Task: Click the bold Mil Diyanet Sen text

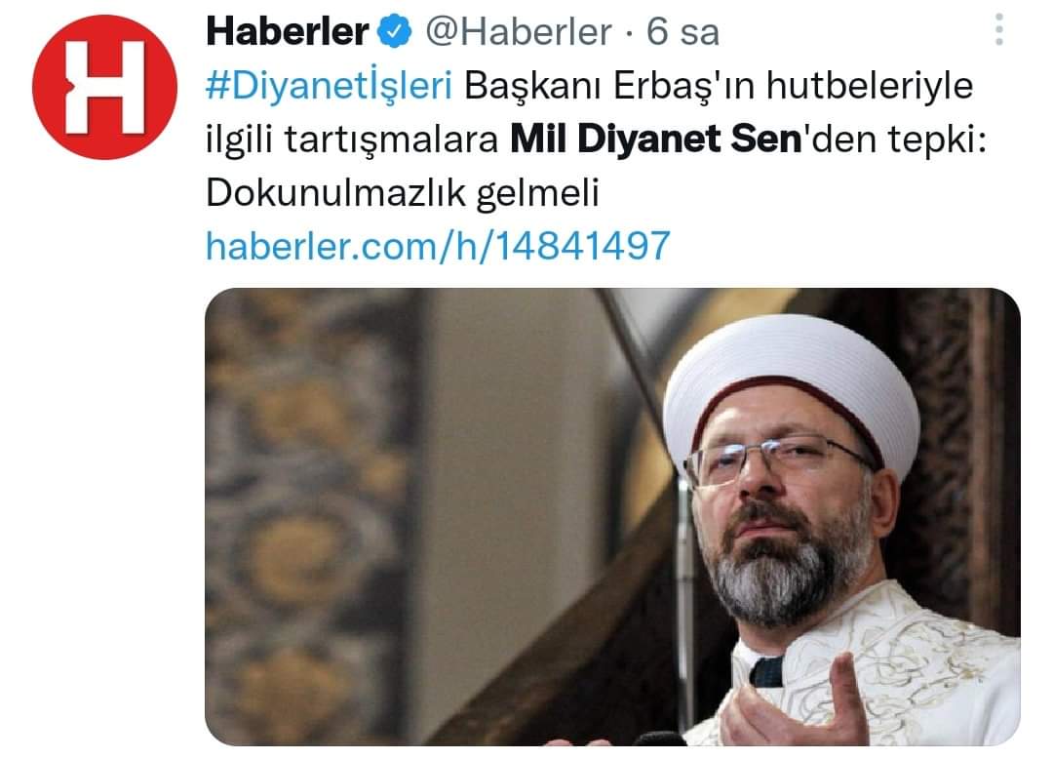Action: point(656,140)
